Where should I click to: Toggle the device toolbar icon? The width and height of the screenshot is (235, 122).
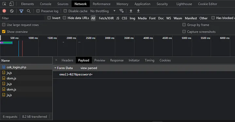point(11,4)
